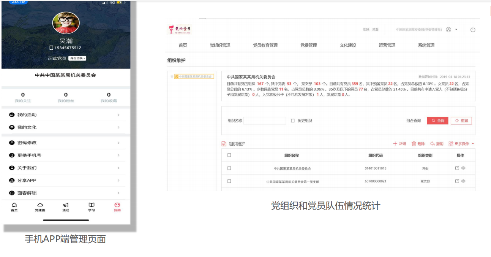Click the 密码修改 lock icon
491x257 pixels.
pyautogui.click(x=12, y=143)
